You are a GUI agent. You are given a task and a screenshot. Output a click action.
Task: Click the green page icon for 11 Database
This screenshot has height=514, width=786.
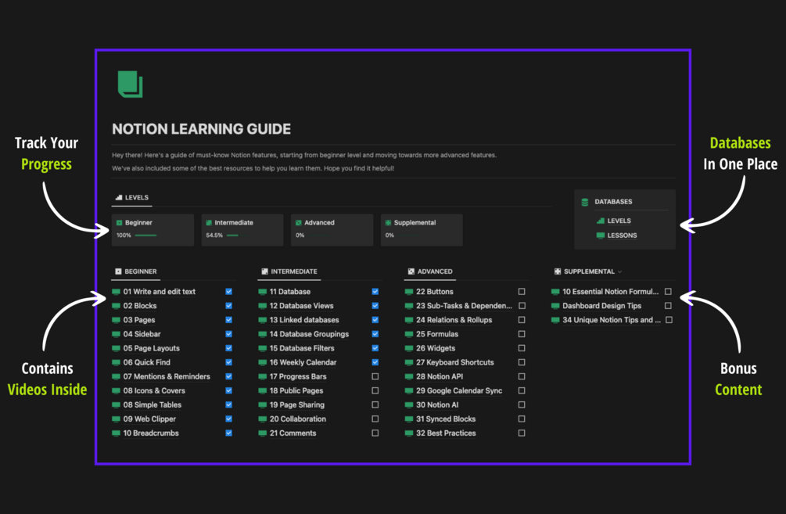point(262,291)
